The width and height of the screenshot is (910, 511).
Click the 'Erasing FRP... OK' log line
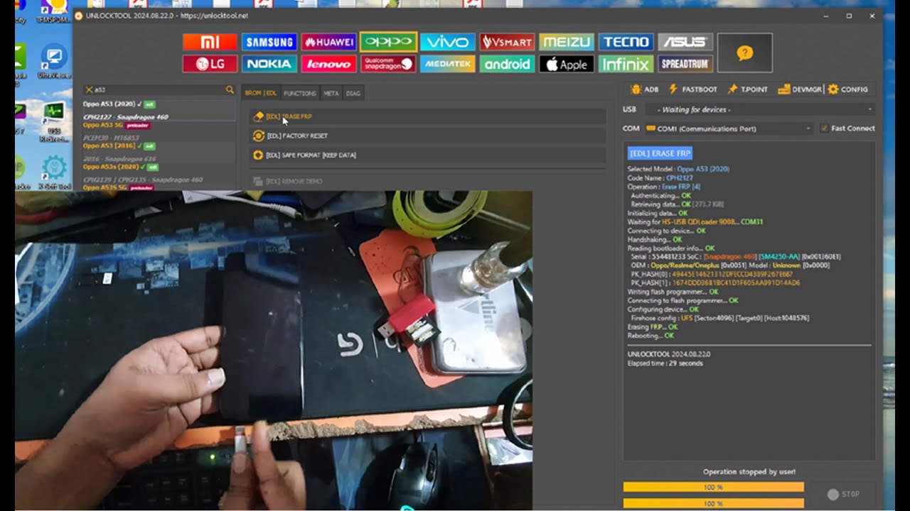[x=653, y=327]
